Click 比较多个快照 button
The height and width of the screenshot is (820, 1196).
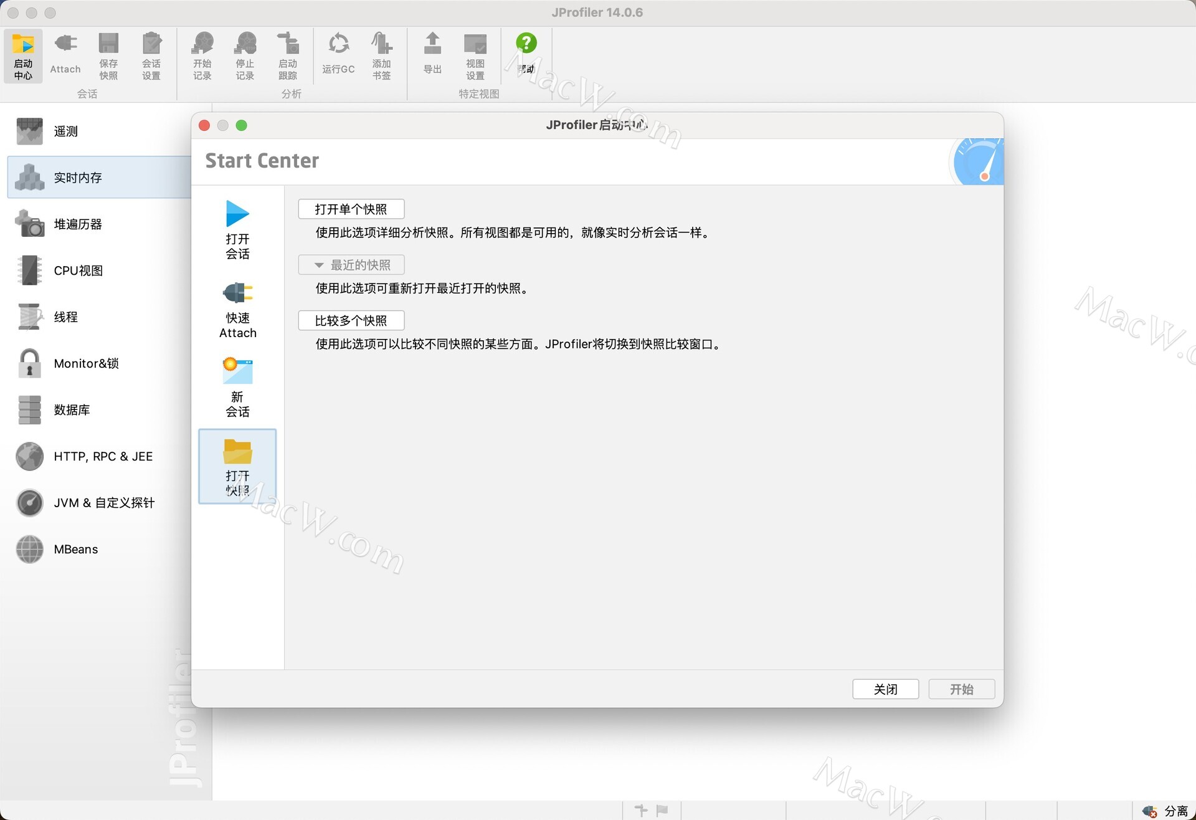[351, 321]
